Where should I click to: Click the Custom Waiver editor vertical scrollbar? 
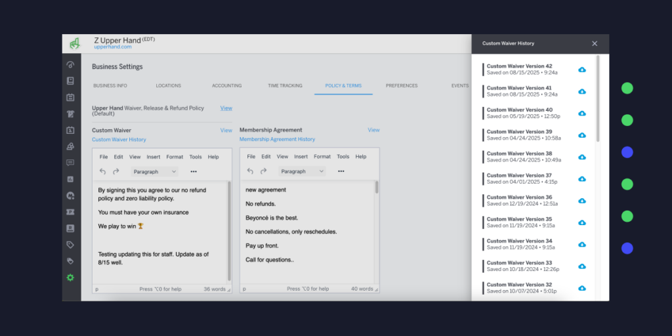coord(229,232)
